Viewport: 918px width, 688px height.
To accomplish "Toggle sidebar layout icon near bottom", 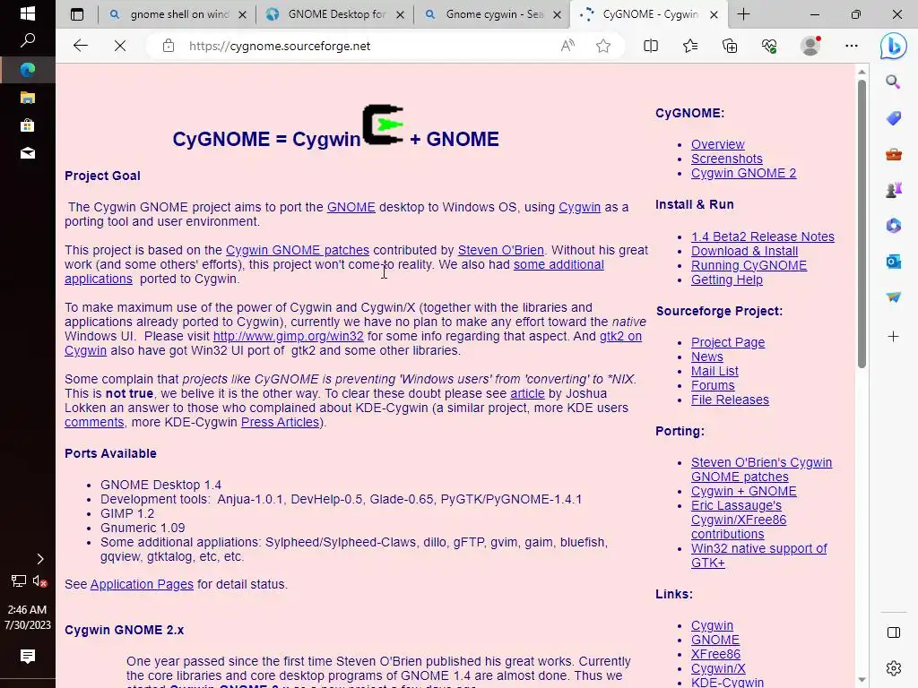I will tap(894, 632).
